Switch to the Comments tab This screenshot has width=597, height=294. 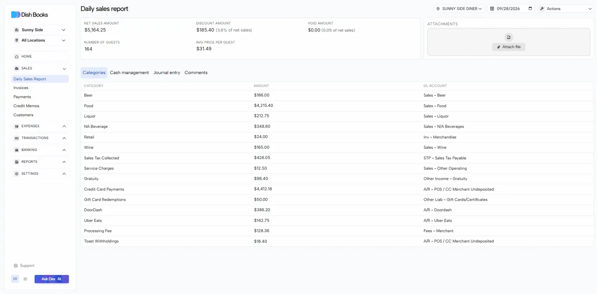(196, 73)
